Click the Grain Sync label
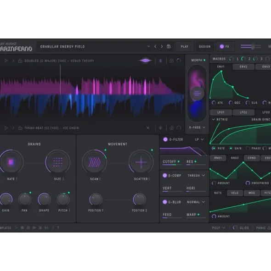 click(260, 119)
